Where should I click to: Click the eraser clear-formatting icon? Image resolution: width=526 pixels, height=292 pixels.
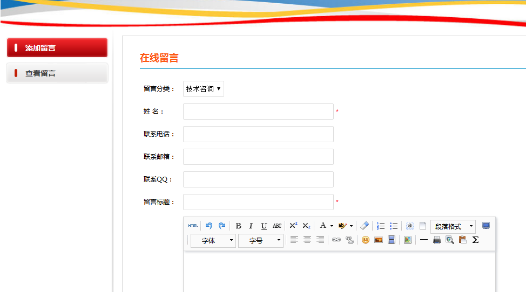(365, 226)
